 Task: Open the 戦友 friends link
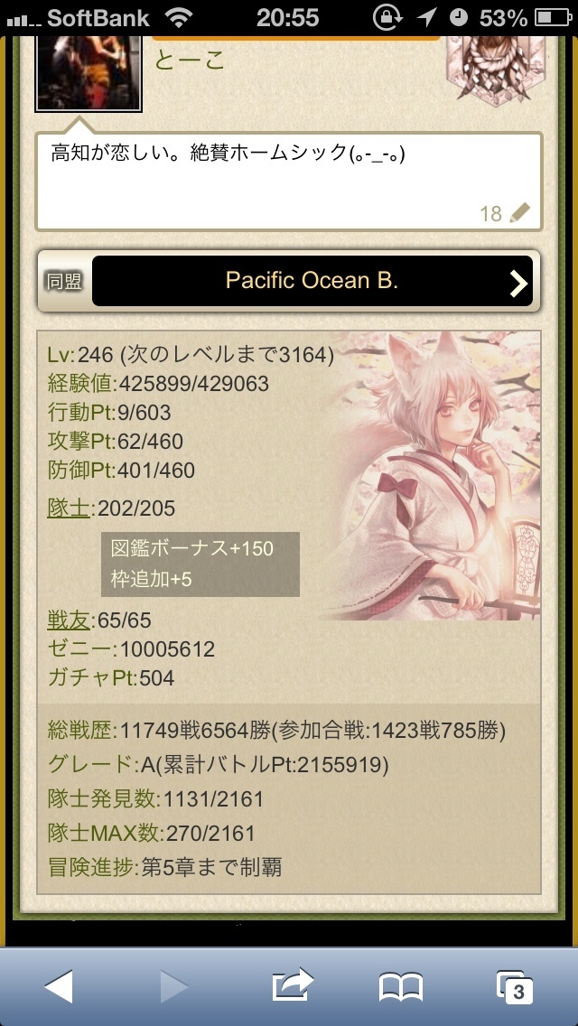[x=68, y=620]
